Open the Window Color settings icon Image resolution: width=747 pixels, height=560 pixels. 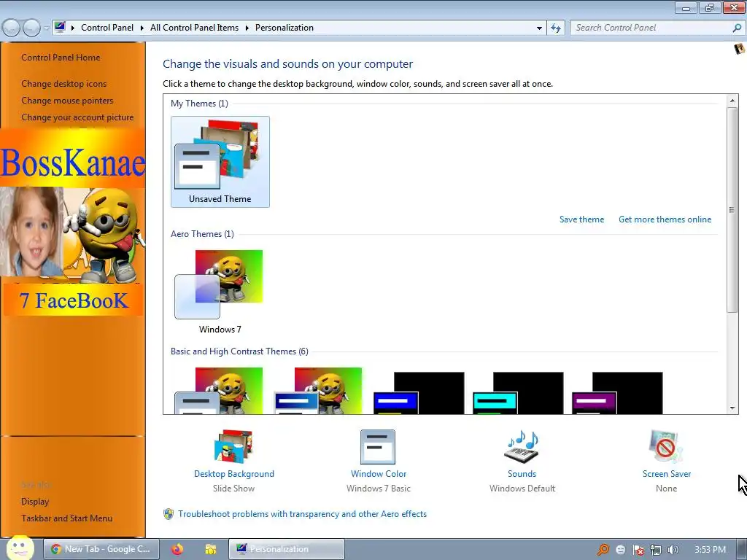click(x=378, y=447)
